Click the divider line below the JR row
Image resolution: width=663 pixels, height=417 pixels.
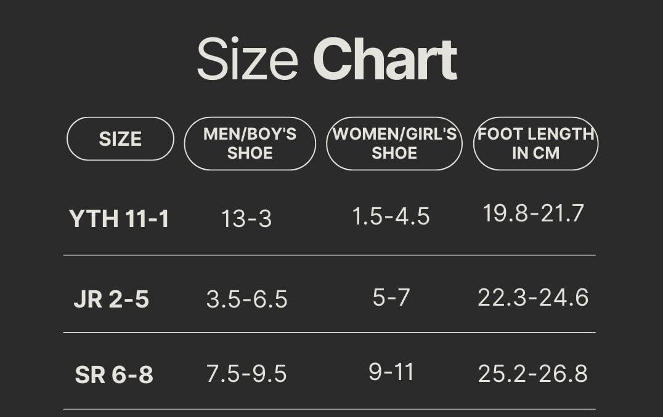pos(330,332)
